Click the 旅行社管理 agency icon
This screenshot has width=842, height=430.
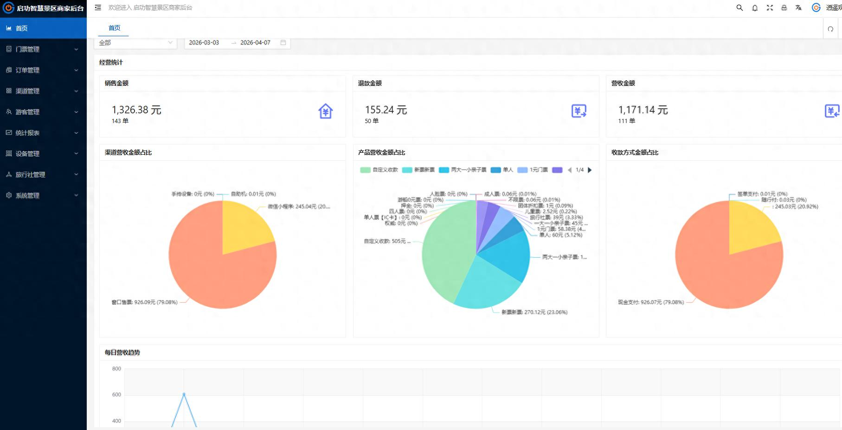click(9, 174)
